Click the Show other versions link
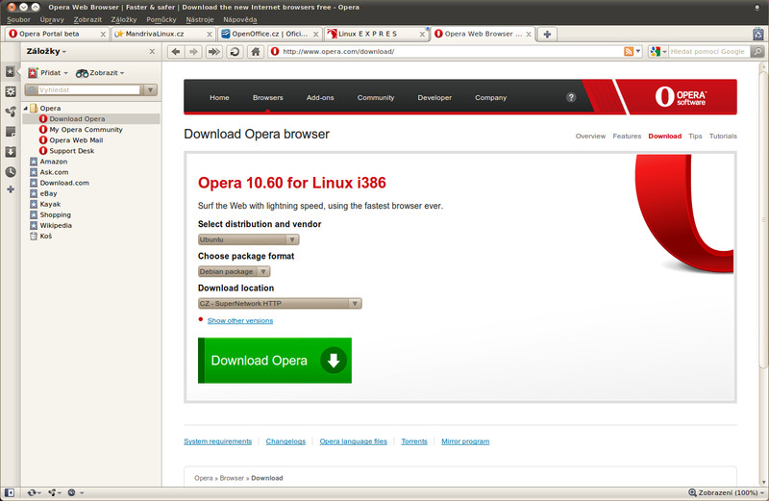 239,320
